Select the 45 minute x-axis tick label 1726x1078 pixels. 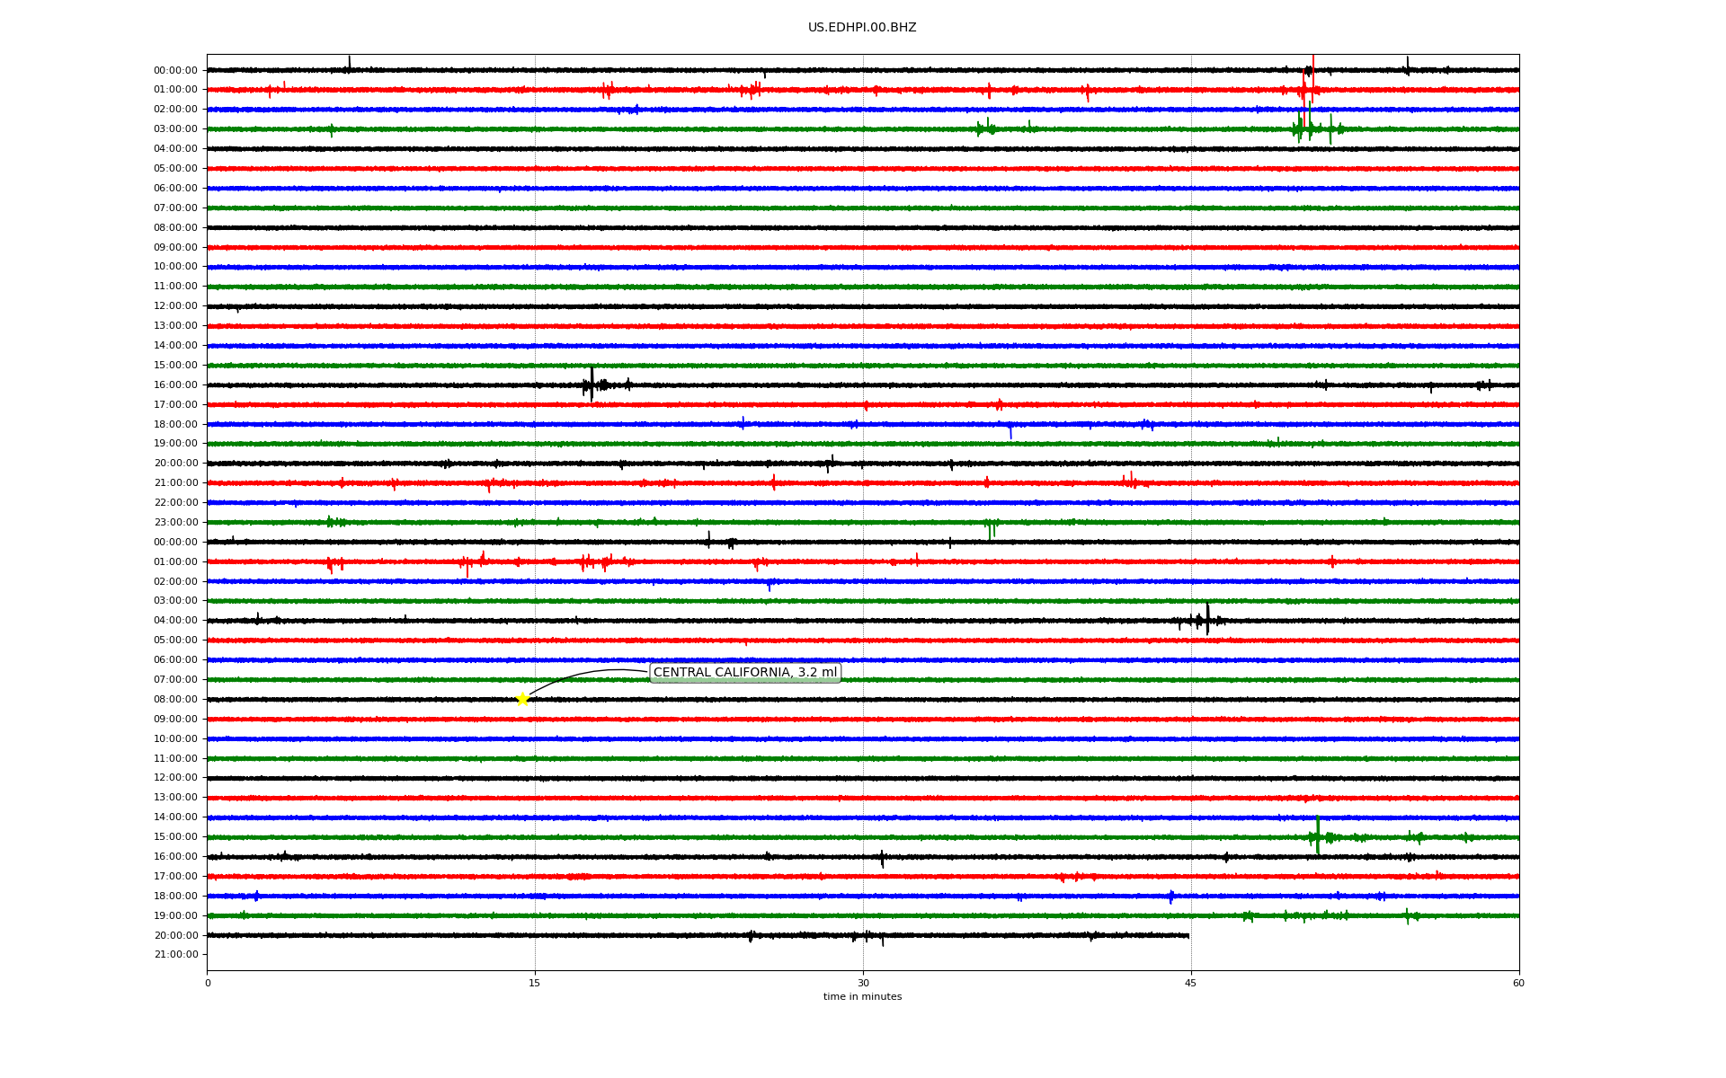click(x=1190, y=983)
